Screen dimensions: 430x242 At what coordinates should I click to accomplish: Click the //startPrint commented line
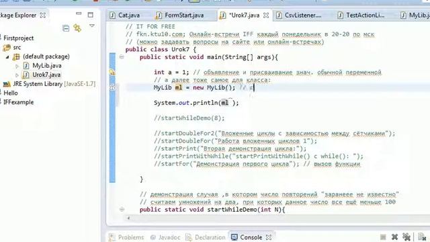230,149
